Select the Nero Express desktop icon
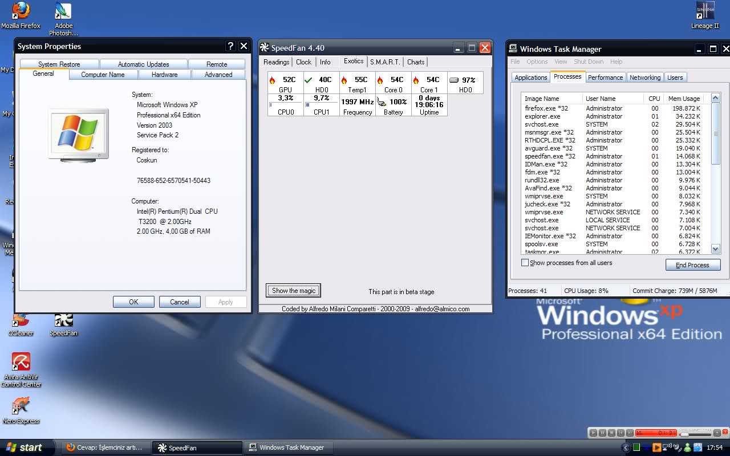This screenshot has height=456, width=730. pyautogui.click(x=21, y=410)
